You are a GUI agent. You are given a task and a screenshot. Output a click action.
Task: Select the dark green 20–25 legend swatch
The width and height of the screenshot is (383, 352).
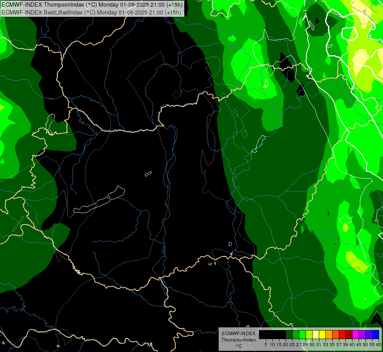pos(289,334)
